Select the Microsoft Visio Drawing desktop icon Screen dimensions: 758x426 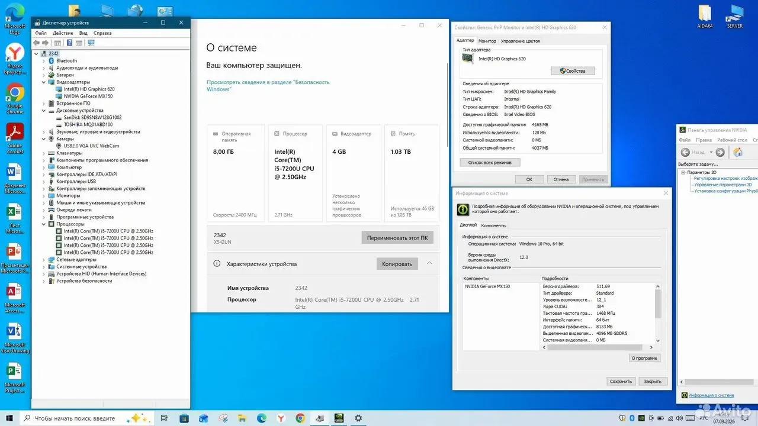coord(15,338)
